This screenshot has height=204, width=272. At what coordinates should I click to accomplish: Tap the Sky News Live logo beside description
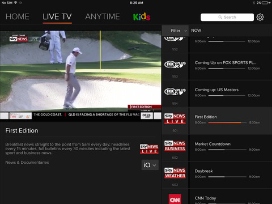(149, 149)
